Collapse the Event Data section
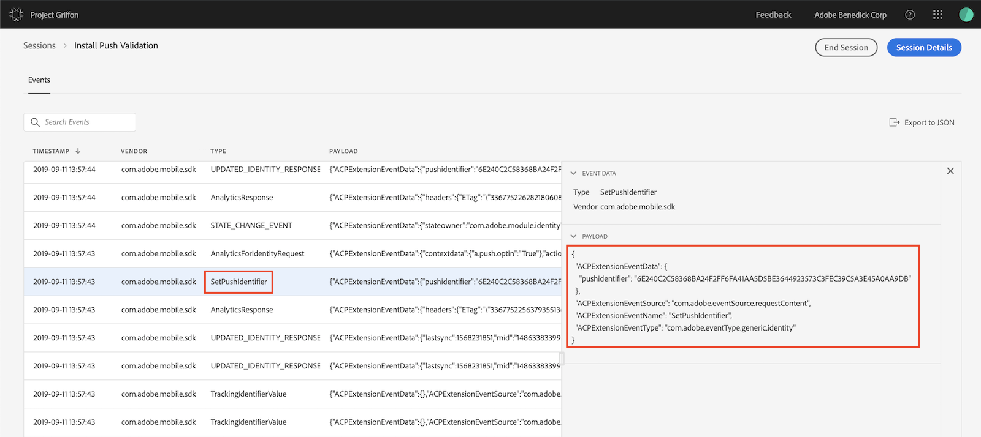 [x=573, y=173]
